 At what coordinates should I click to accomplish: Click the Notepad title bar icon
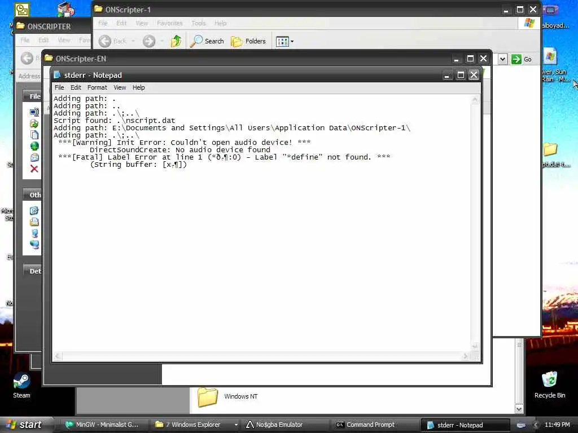(57, 75)
